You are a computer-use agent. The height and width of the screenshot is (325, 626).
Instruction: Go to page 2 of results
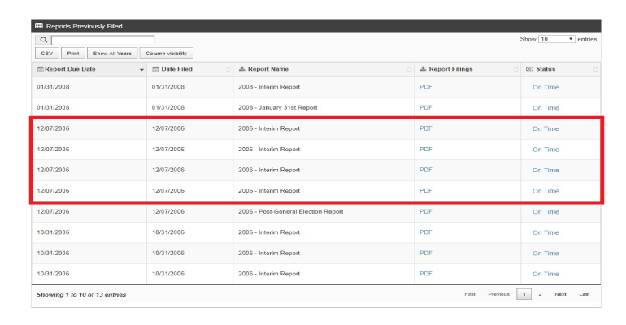pyautogui.click(x=540, y=294)
